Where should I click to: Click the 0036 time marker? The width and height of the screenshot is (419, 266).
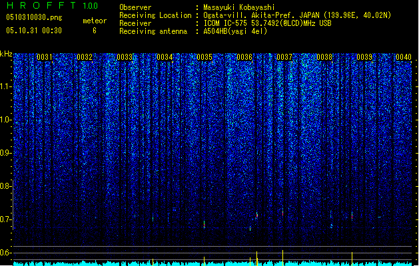coord(244,57)
